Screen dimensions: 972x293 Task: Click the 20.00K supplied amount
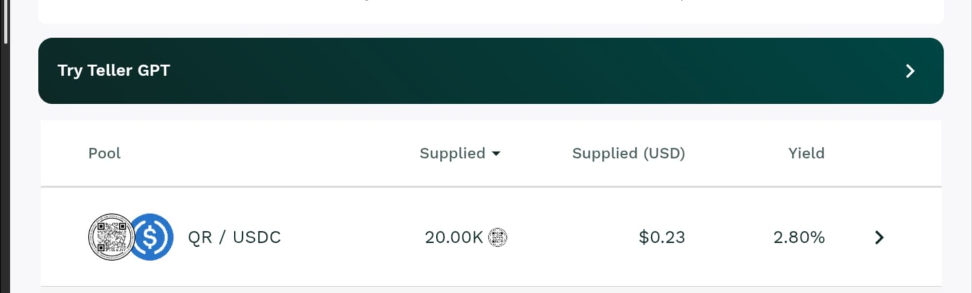(453, 237)
